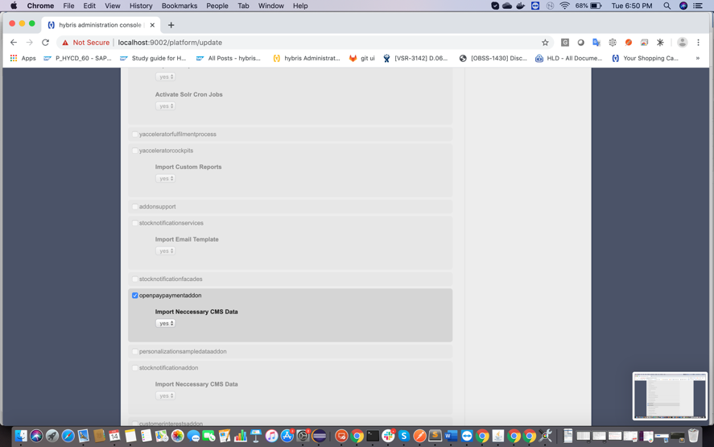Go back using the back arrow
This screenshot has width=714, height=447.
point(14,43)
